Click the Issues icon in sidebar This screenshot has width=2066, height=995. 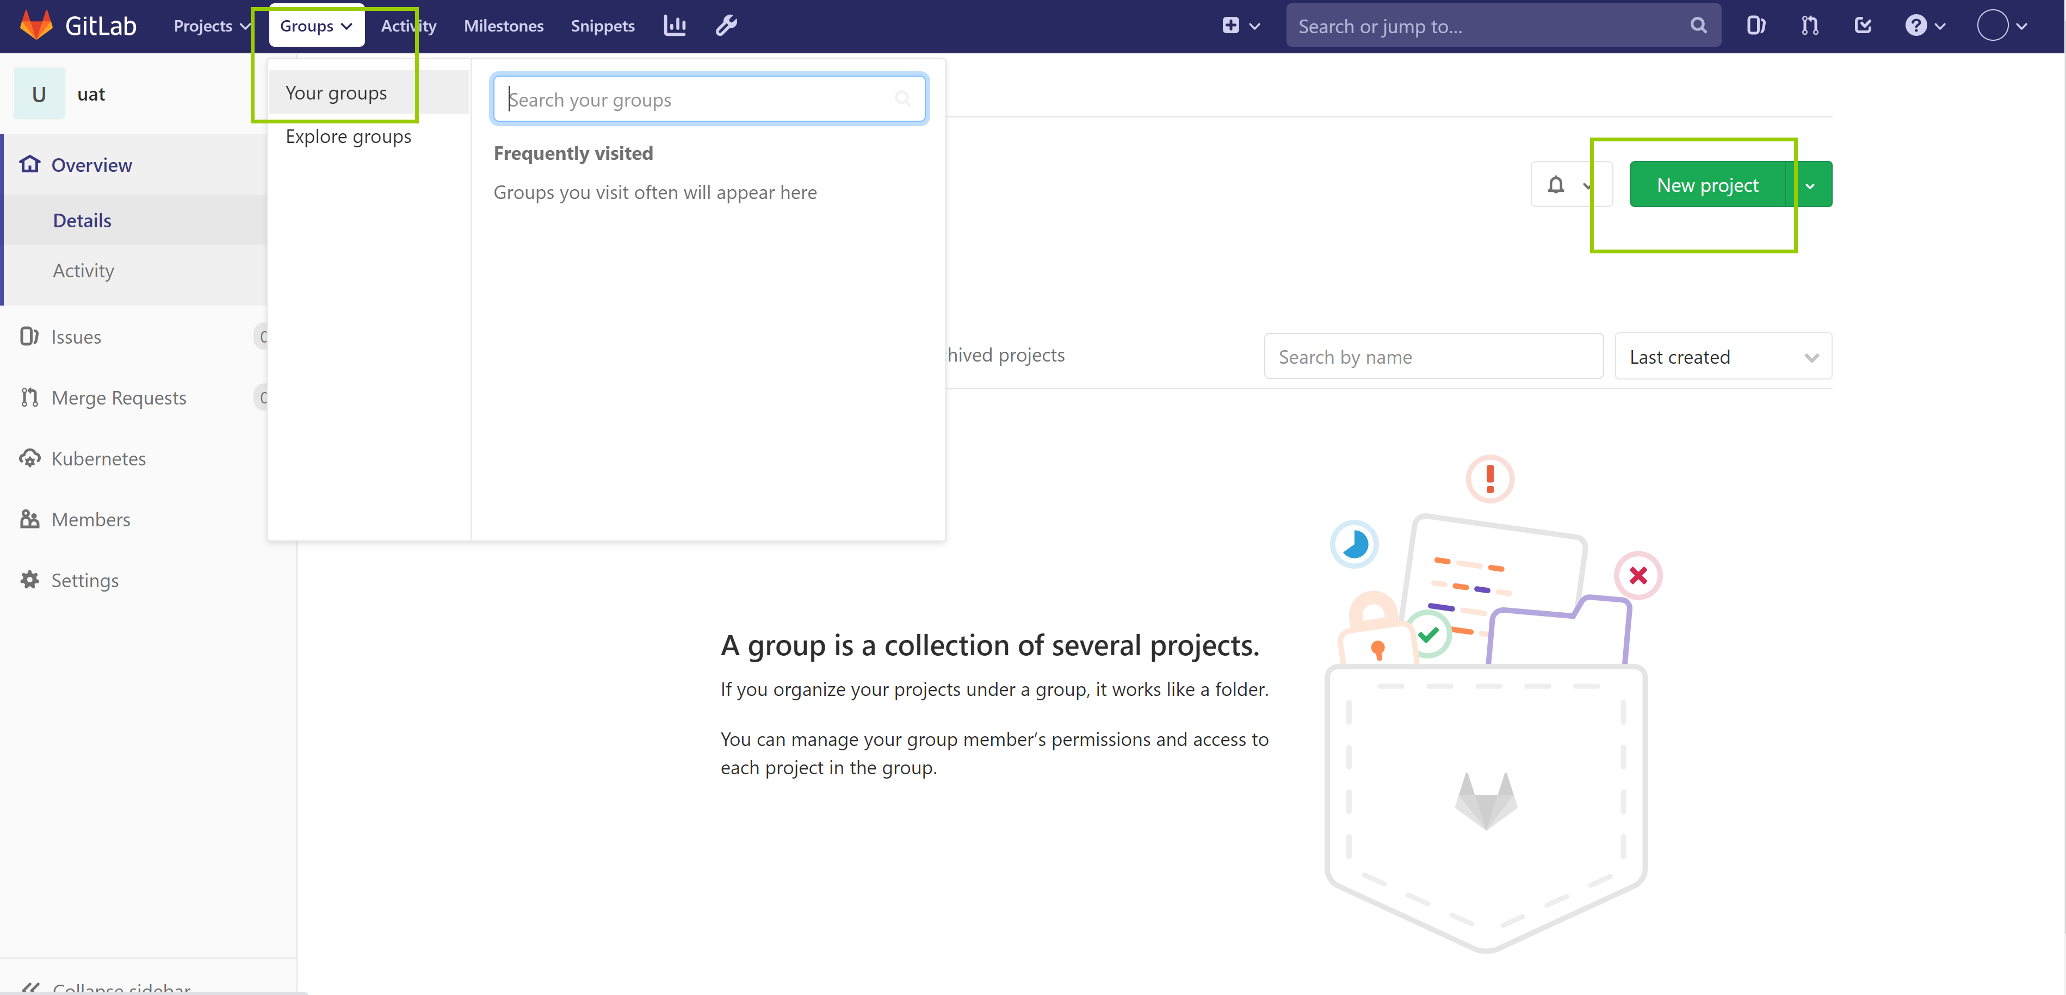point(30,336)
